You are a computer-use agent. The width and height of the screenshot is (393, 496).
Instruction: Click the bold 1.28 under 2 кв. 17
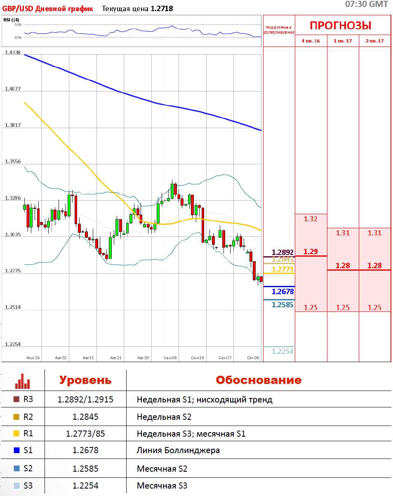[x=375, y=265]
